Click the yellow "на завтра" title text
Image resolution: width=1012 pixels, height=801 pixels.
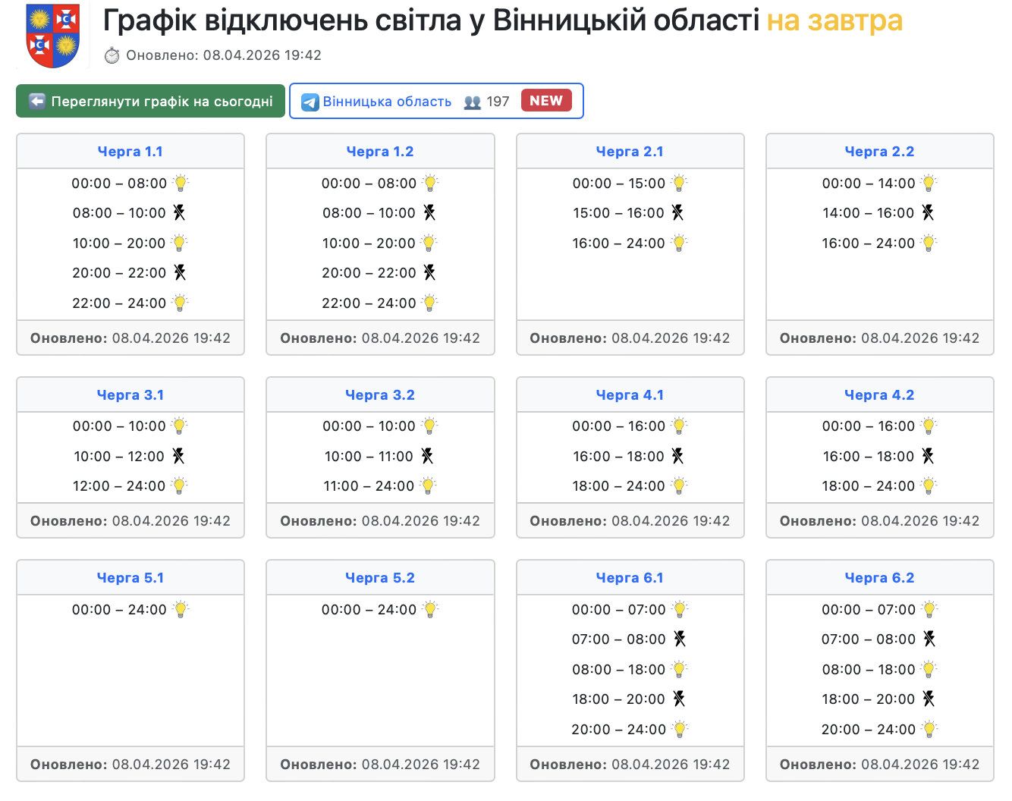click(834, 20)
